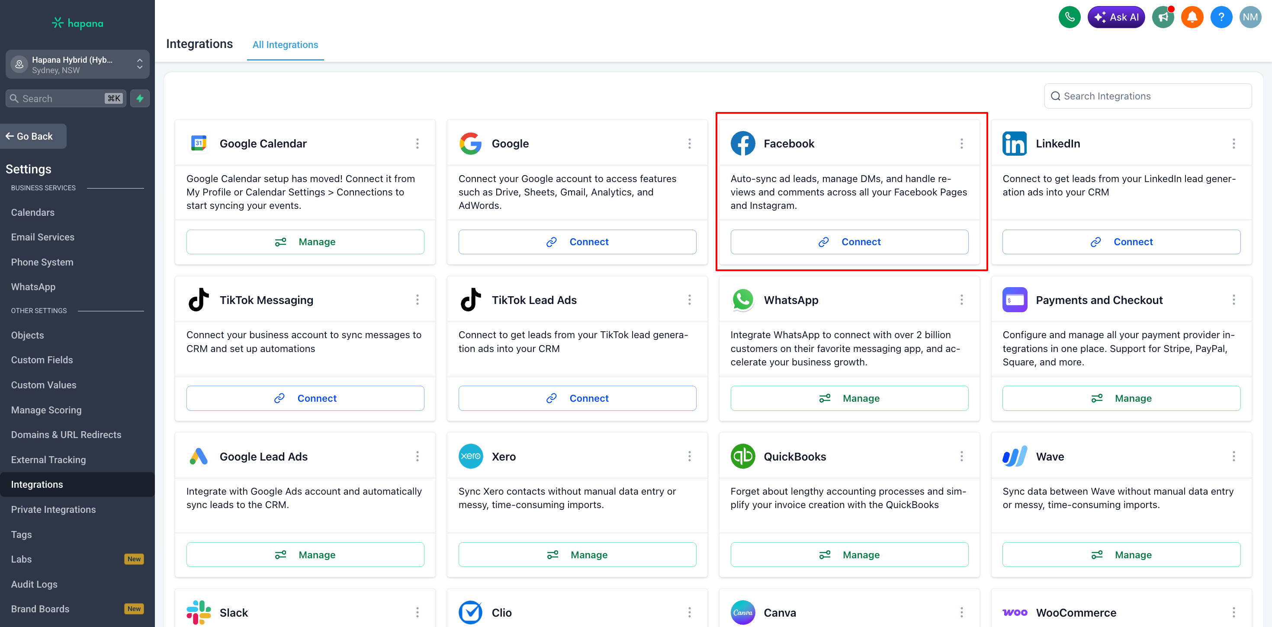Click the blue help question mark icon
Viewport: 1272px width, 627px height.
click(1221, 17)
